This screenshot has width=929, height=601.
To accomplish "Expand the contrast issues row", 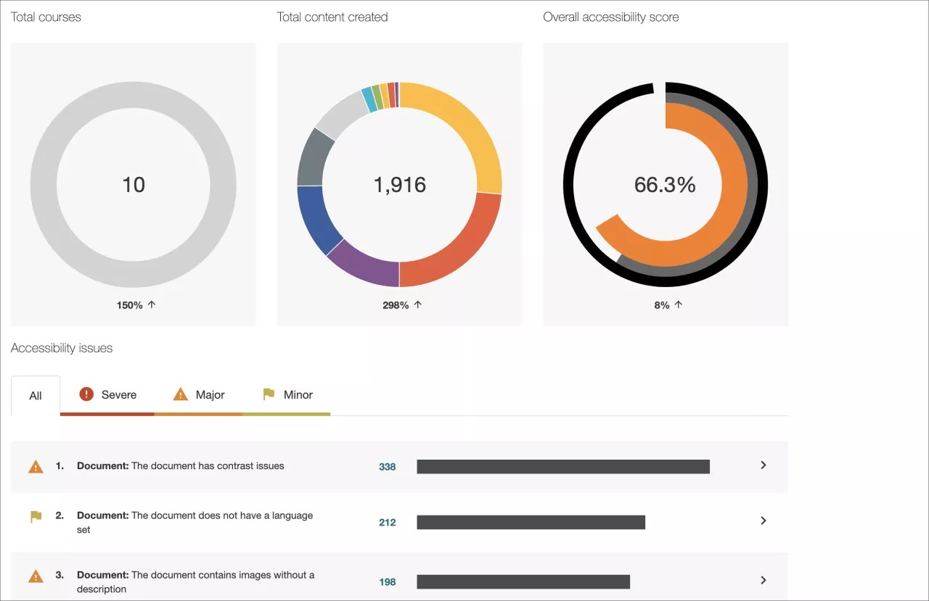I will pos(763,466).
